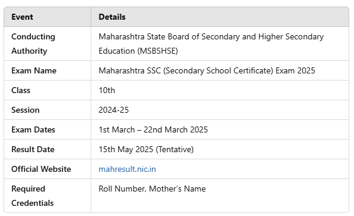The image size is (354, 216).
Task: Select the Result Date label cell
Action: click(x=48, y=149)
